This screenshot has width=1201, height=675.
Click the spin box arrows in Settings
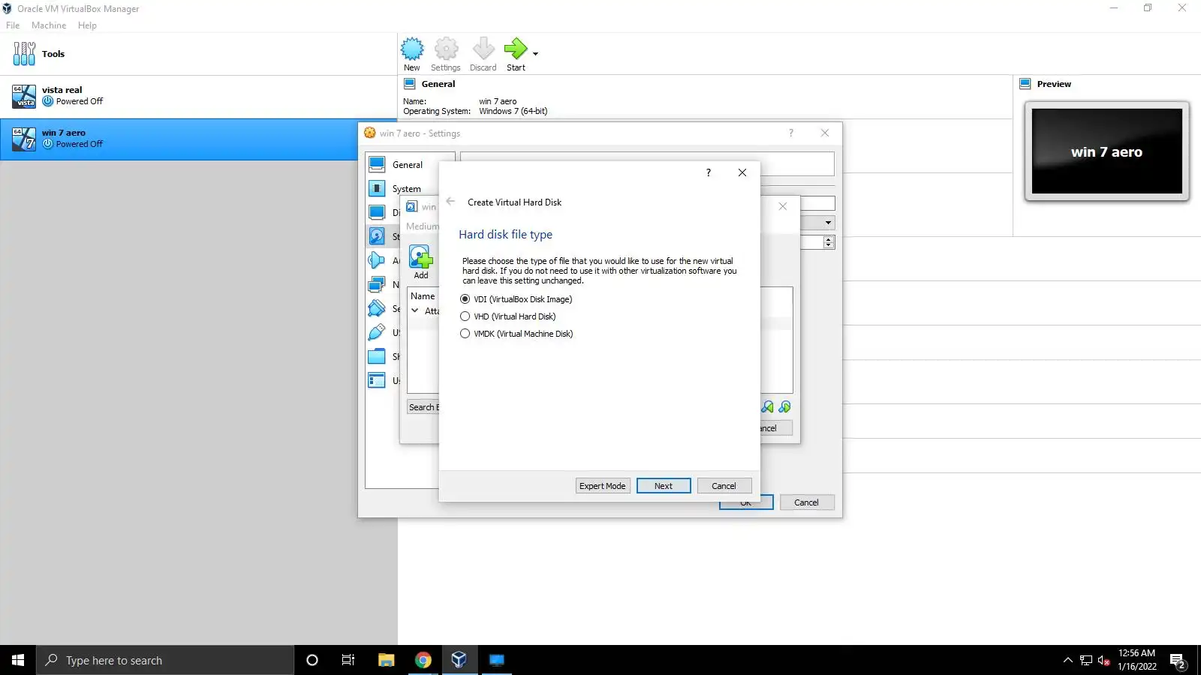click(829, 242)
